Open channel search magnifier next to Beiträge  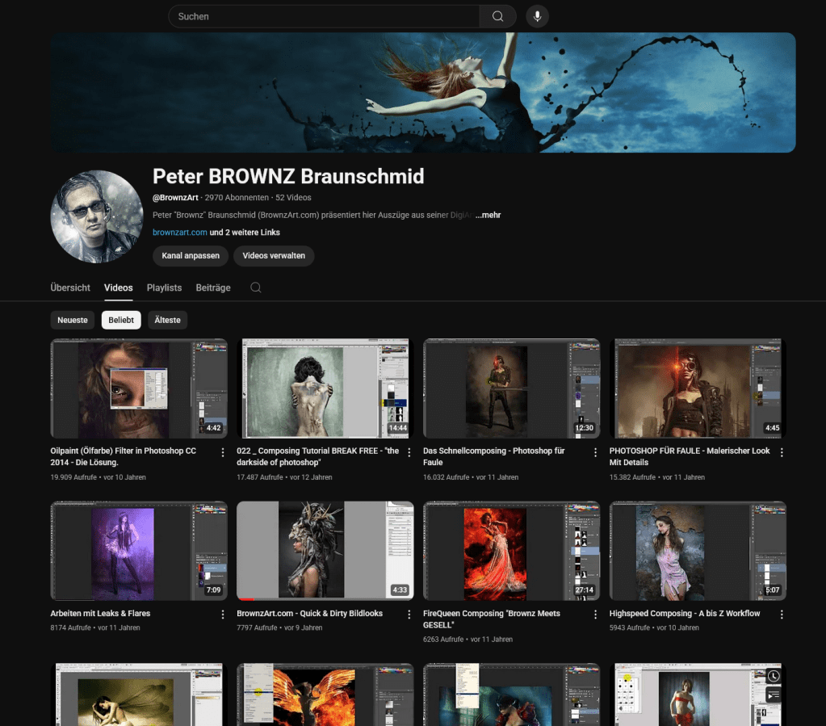pyautogui.click(x=256, y=287)
